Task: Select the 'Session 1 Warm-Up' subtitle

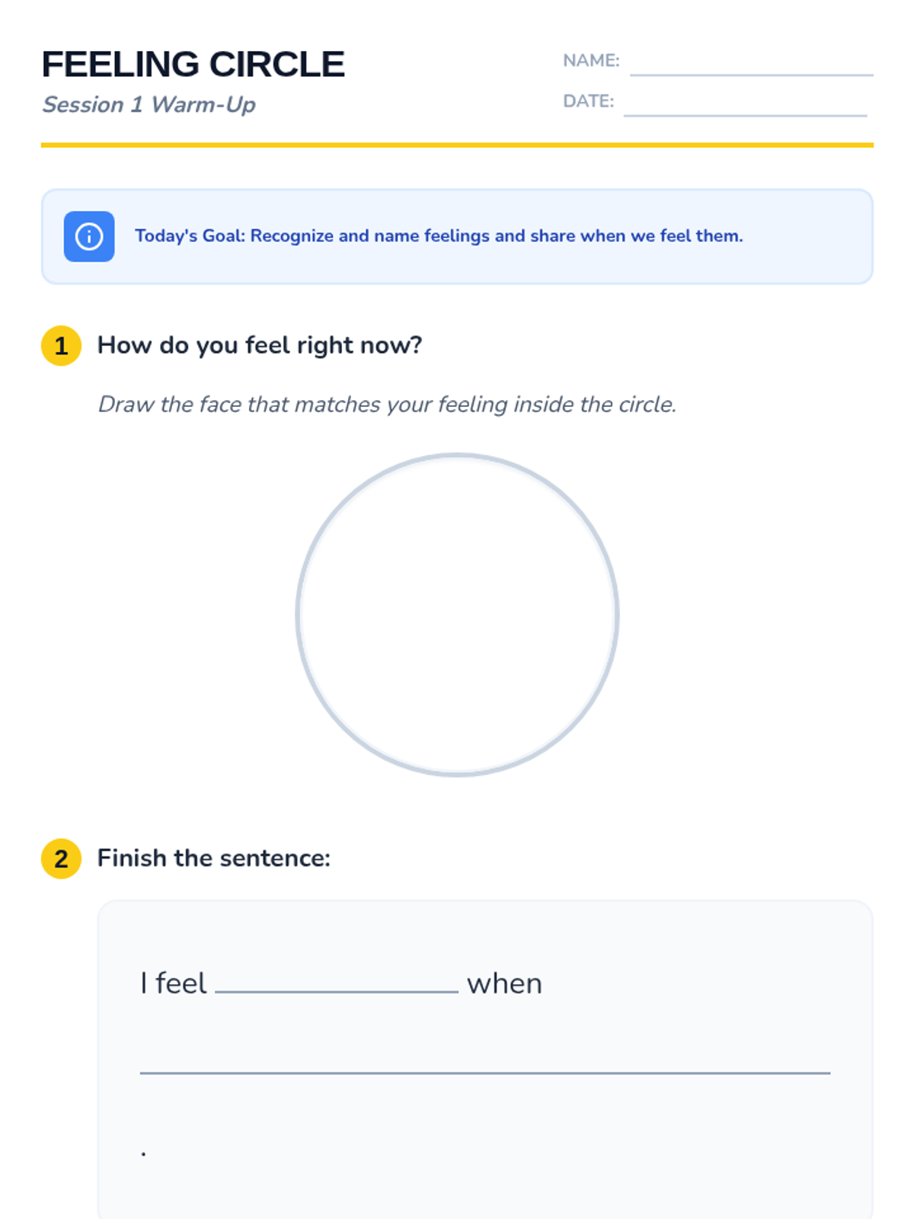Action: coord(149,104)
